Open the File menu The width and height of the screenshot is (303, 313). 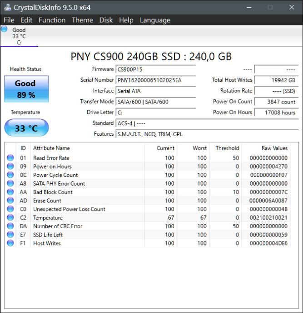(9, 20)
